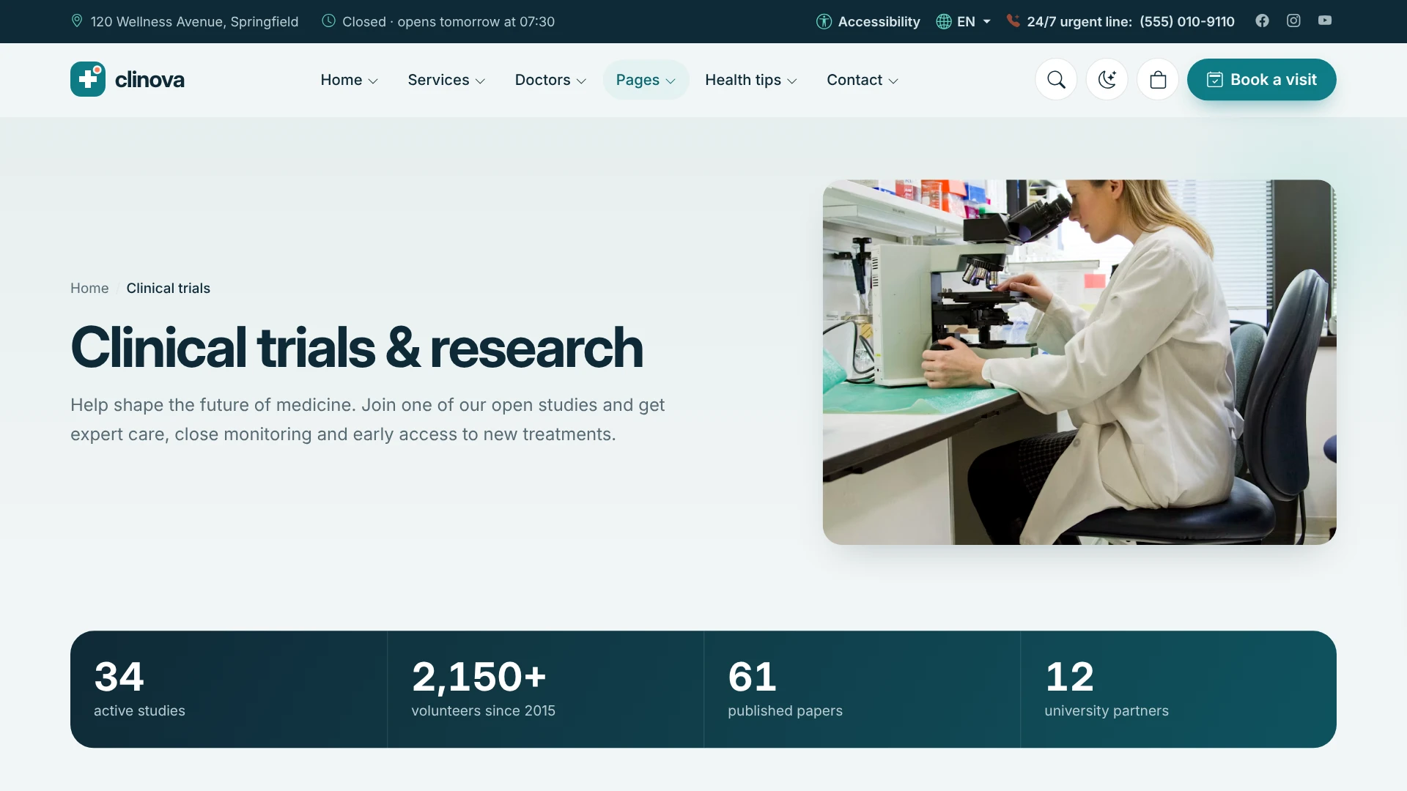Expand the Doctors menu
Screen dimensions: 1407x791
coord(550,80)
